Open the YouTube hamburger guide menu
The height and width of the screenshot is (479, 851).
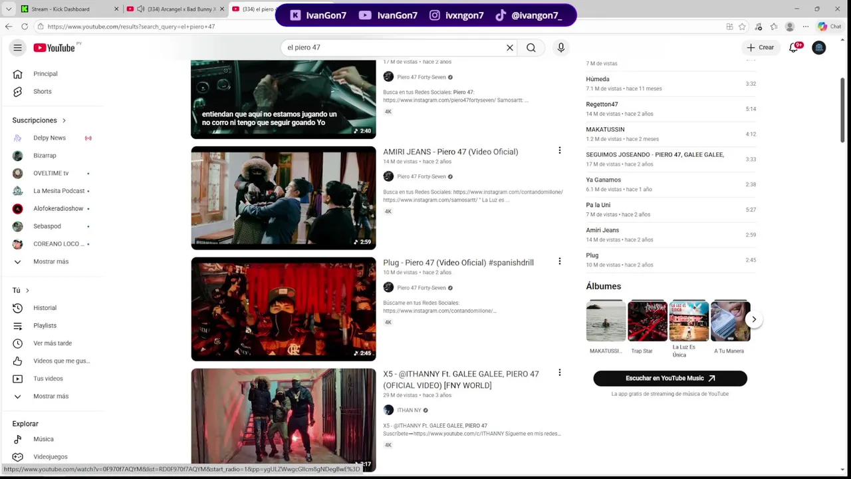tap(18, 47)
